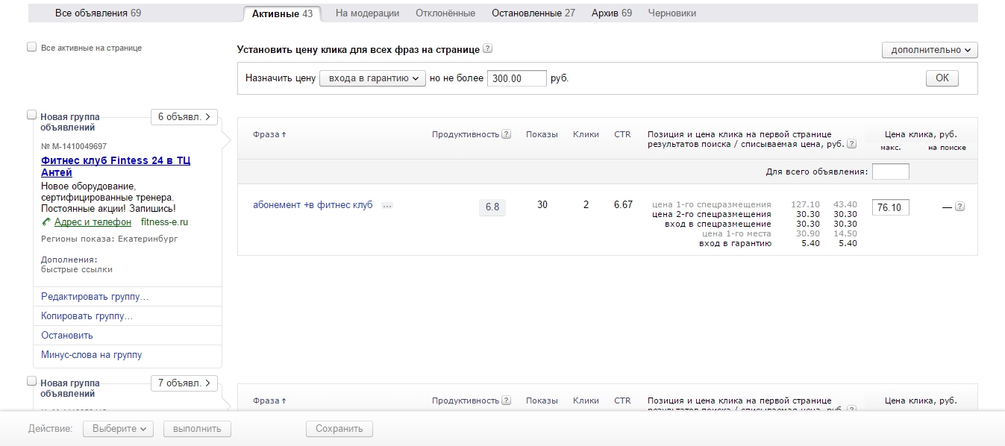Open the Архив 69 tab
Viewport: 1005px width, 446px height.
tap(612, 13)
